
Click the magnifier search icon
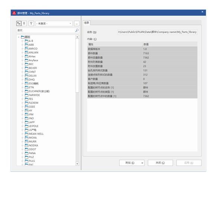tap(77, 30)
